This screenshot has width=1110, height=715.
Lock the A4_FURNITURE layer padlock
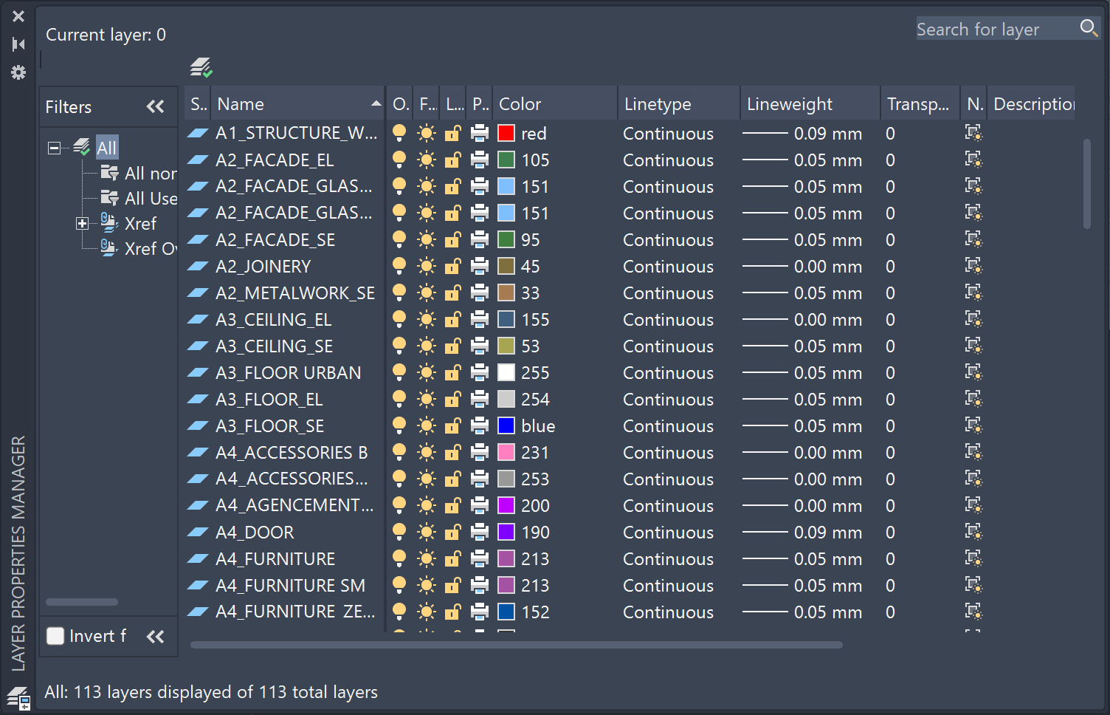coord(452,559)
